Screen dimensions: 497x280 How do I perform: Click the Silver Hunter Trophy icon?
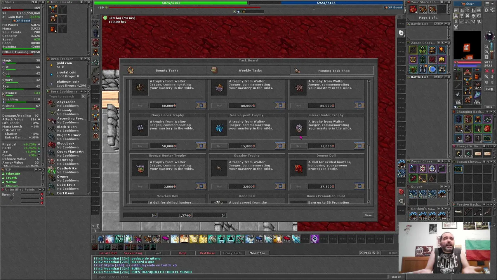point(299,128)
